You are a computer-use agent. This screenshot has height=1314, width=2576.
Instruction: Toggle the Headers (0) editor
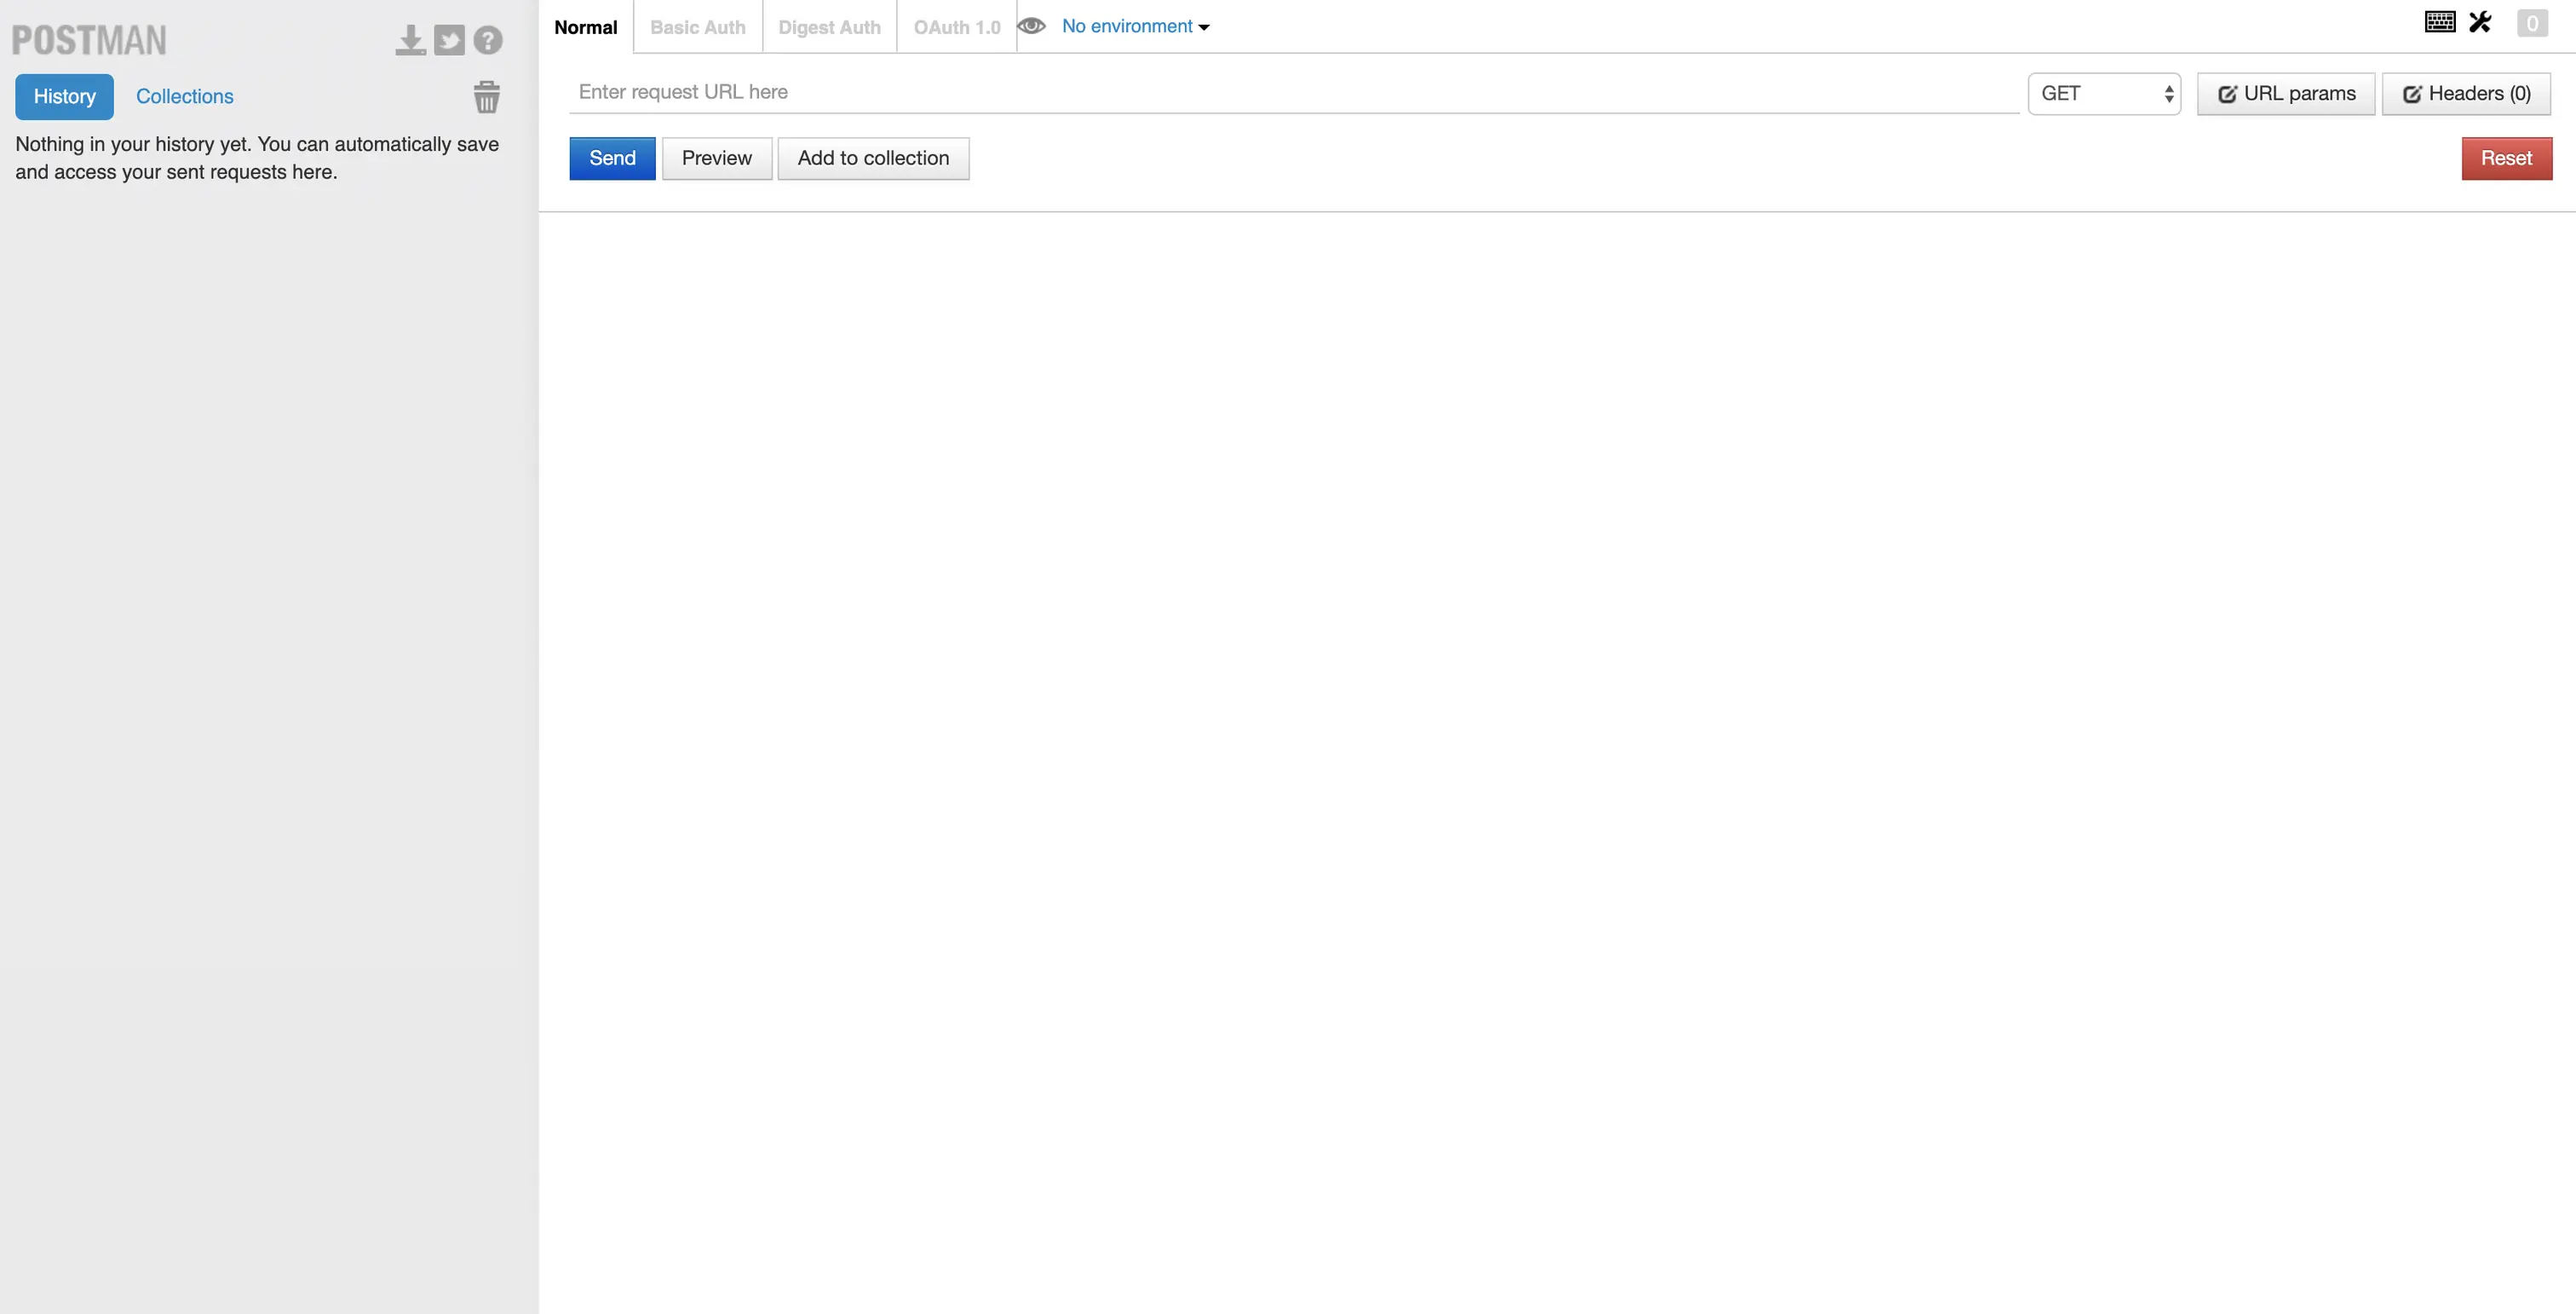pyautogui.click(x=2466, y=94)
